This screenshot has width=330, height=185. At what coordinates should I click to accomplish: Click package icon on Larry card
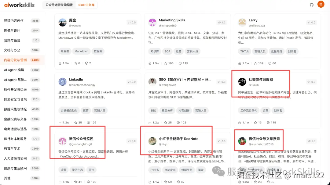coord(270,63)
